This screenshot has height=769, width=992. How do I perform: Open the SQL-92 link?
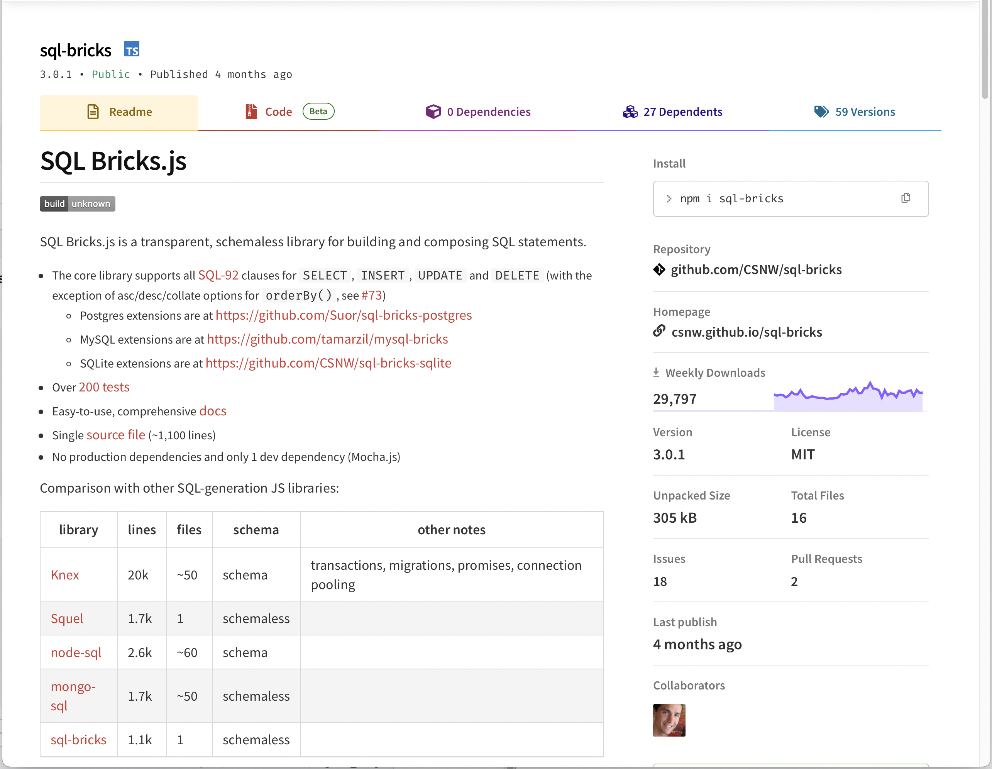click(218, 275)
